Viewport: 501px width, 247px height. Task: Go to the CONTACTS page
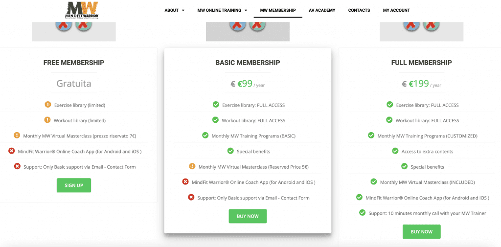point(359,10)
